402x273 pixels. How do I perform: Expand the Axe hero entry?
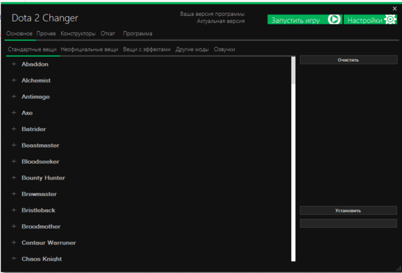(x=14, y=112)
